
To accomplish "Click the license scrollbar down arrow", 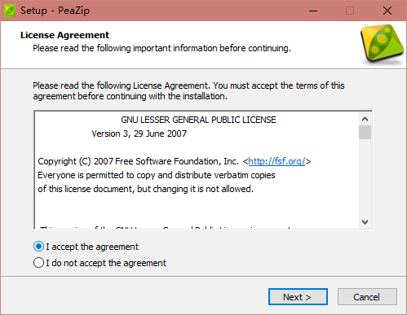I will coord(365,222).
